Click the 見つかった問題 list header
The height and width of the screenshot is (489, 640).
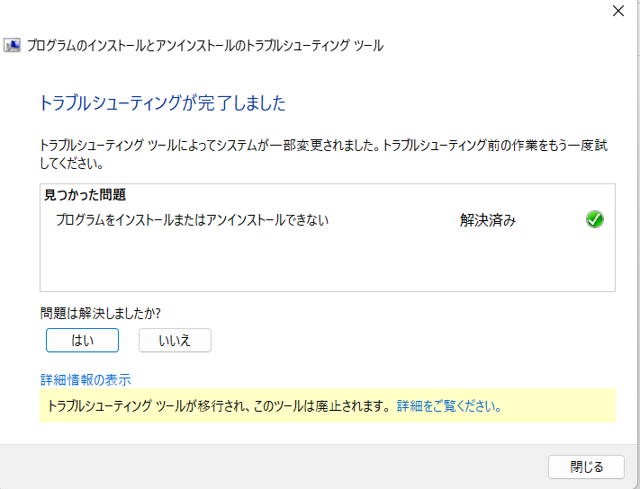point(85,194)
